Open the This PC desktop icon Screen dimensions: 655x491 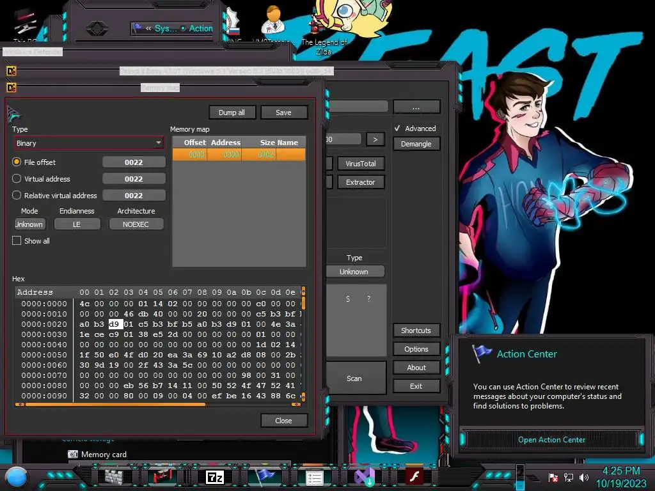[25, 23]
